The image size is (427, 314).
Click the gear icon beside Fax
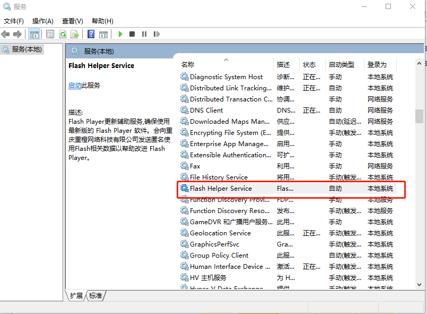185,166
